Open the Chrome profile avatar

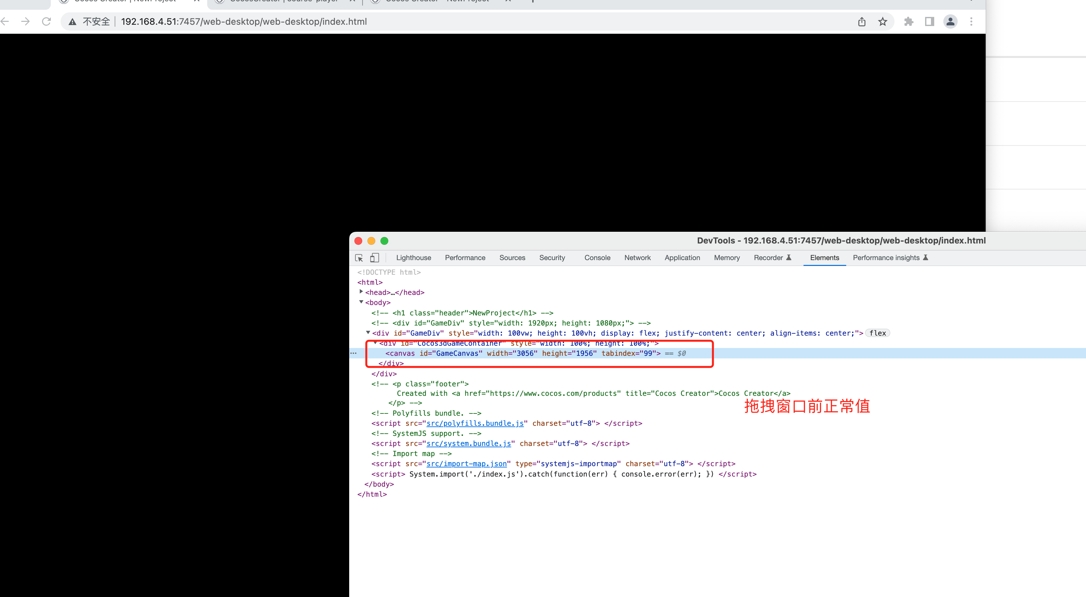[950, 21]
